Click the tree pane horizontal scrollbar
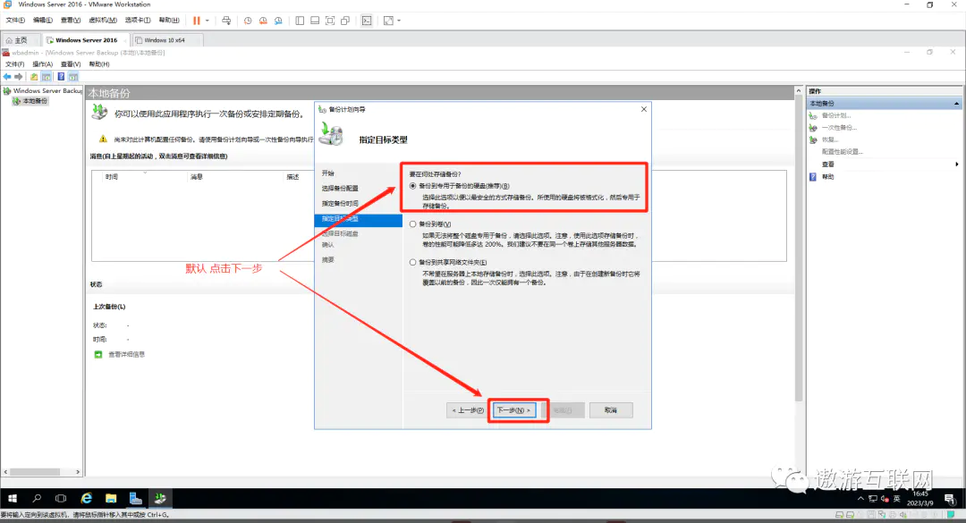The image size is (966, 523). (35, 472)
